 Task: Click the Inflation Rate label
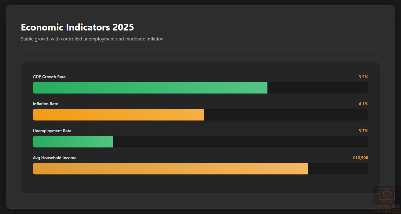click(x=46, y=104)
